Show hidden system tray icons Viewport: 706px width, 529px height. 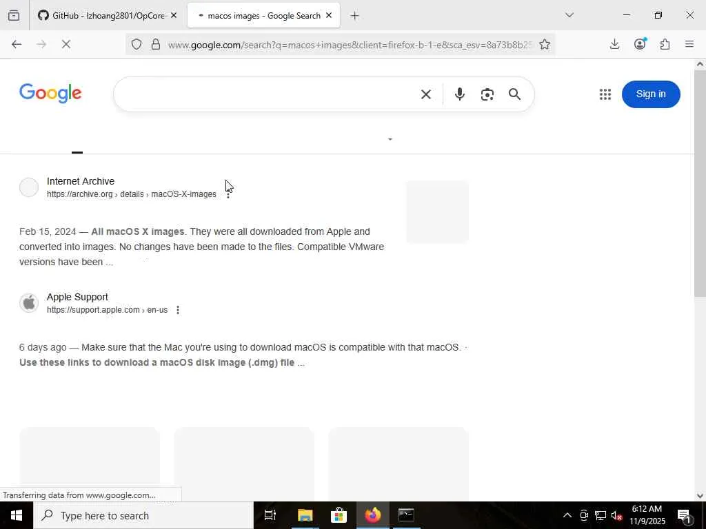coord(567,515)
